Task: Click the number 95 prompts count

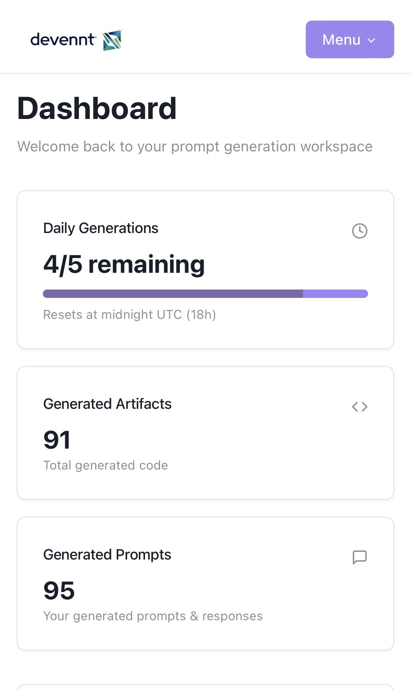Action: pyautogui.click(x=59, y=591)
